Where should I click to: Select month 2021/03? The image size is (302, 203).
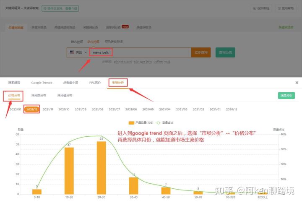pyautogui.click(x=182, y=109)
